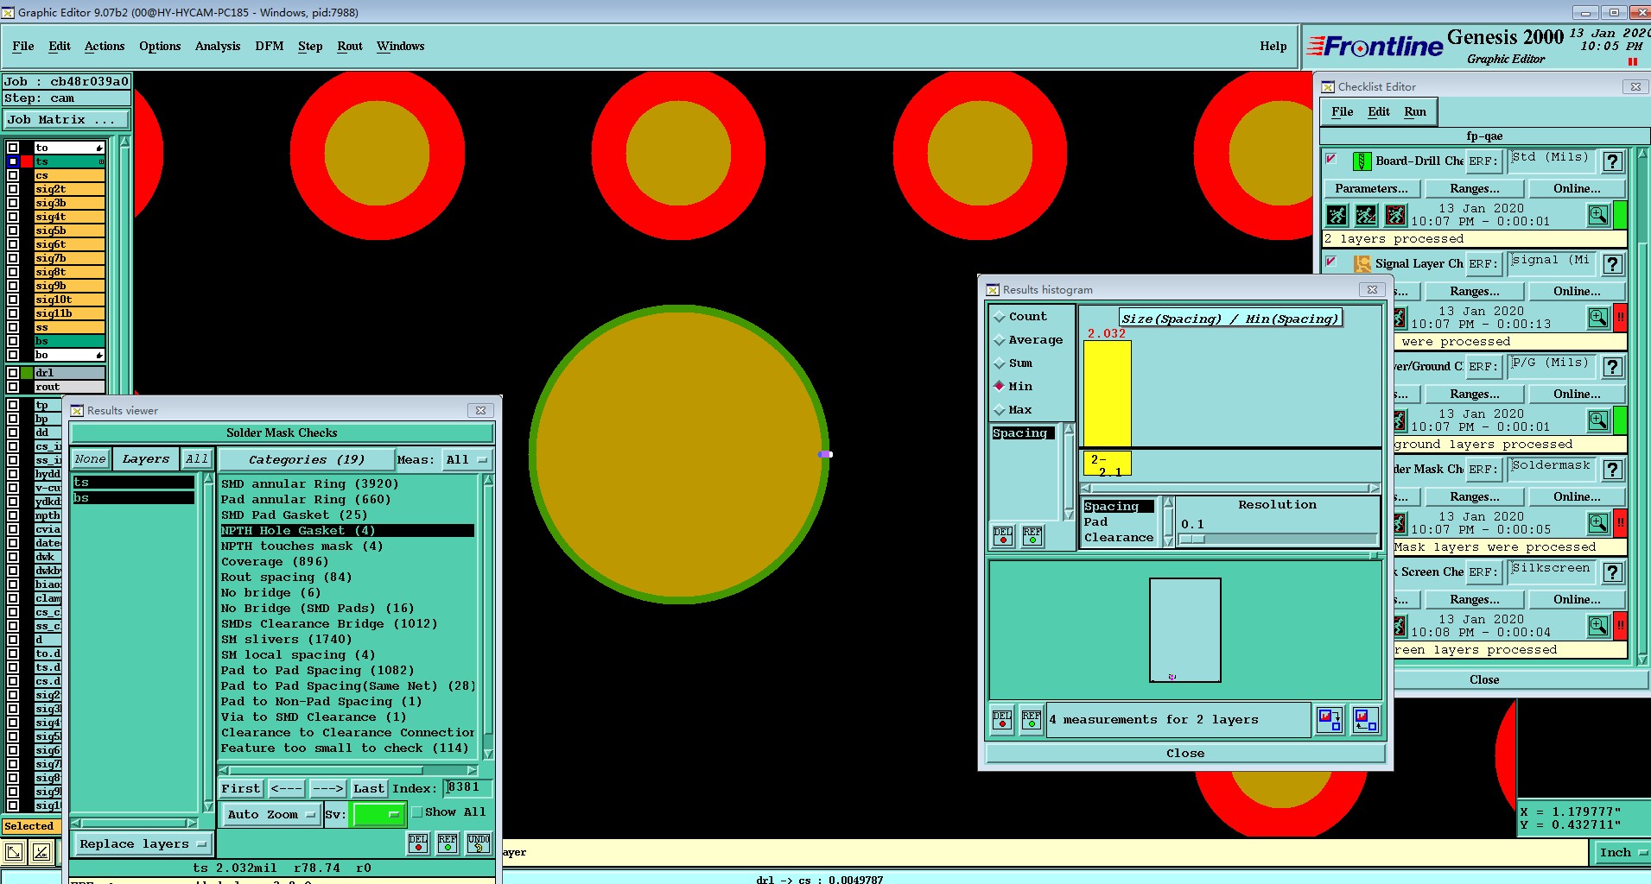The height and width of the screenshot is (884, 1651).
Task: Open the Actions menu
Action: pyautogui.click(x=105, y=46)
